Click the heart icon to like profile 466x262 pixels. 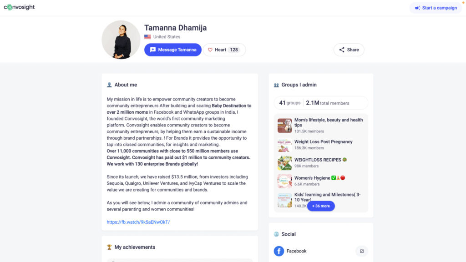[210, 50]
